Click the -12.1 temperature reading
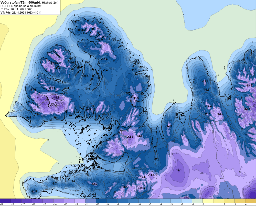 (205, 81)
